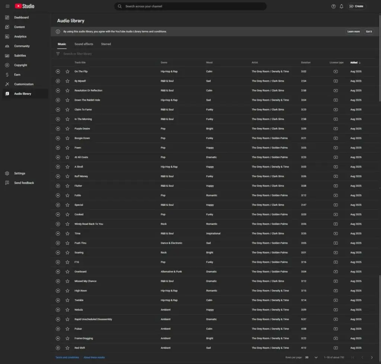Open the Help menu in the top bar
The width and height of the screenshot is (381, 364).
pyautogui.click(x=334, y=6)
